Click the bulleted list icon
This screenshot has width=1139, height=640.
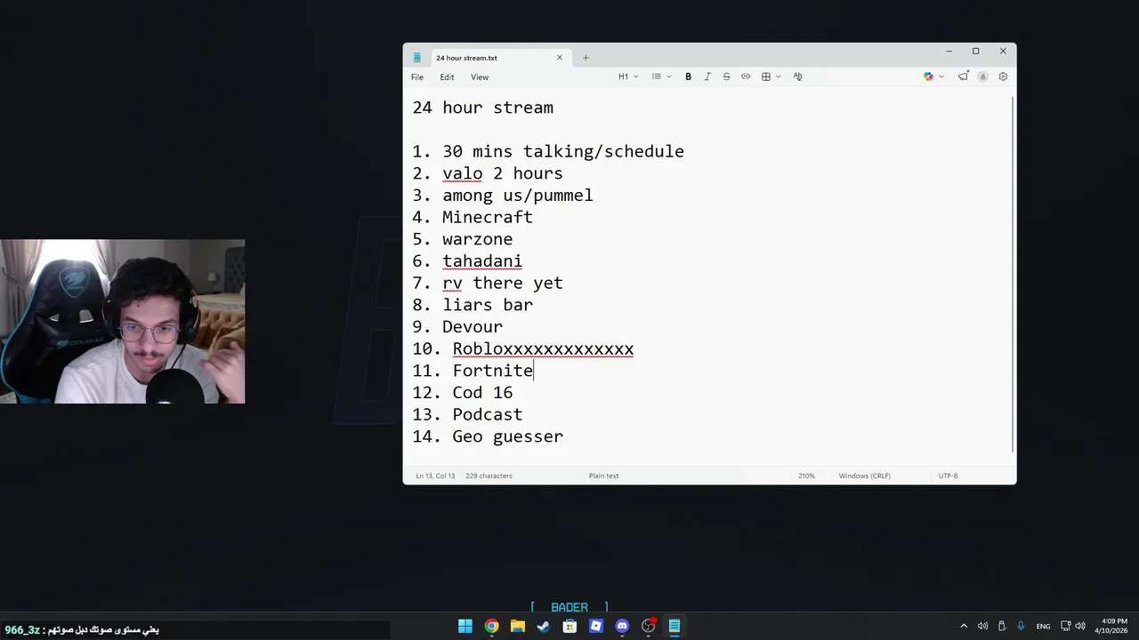(x=657, y=76)
